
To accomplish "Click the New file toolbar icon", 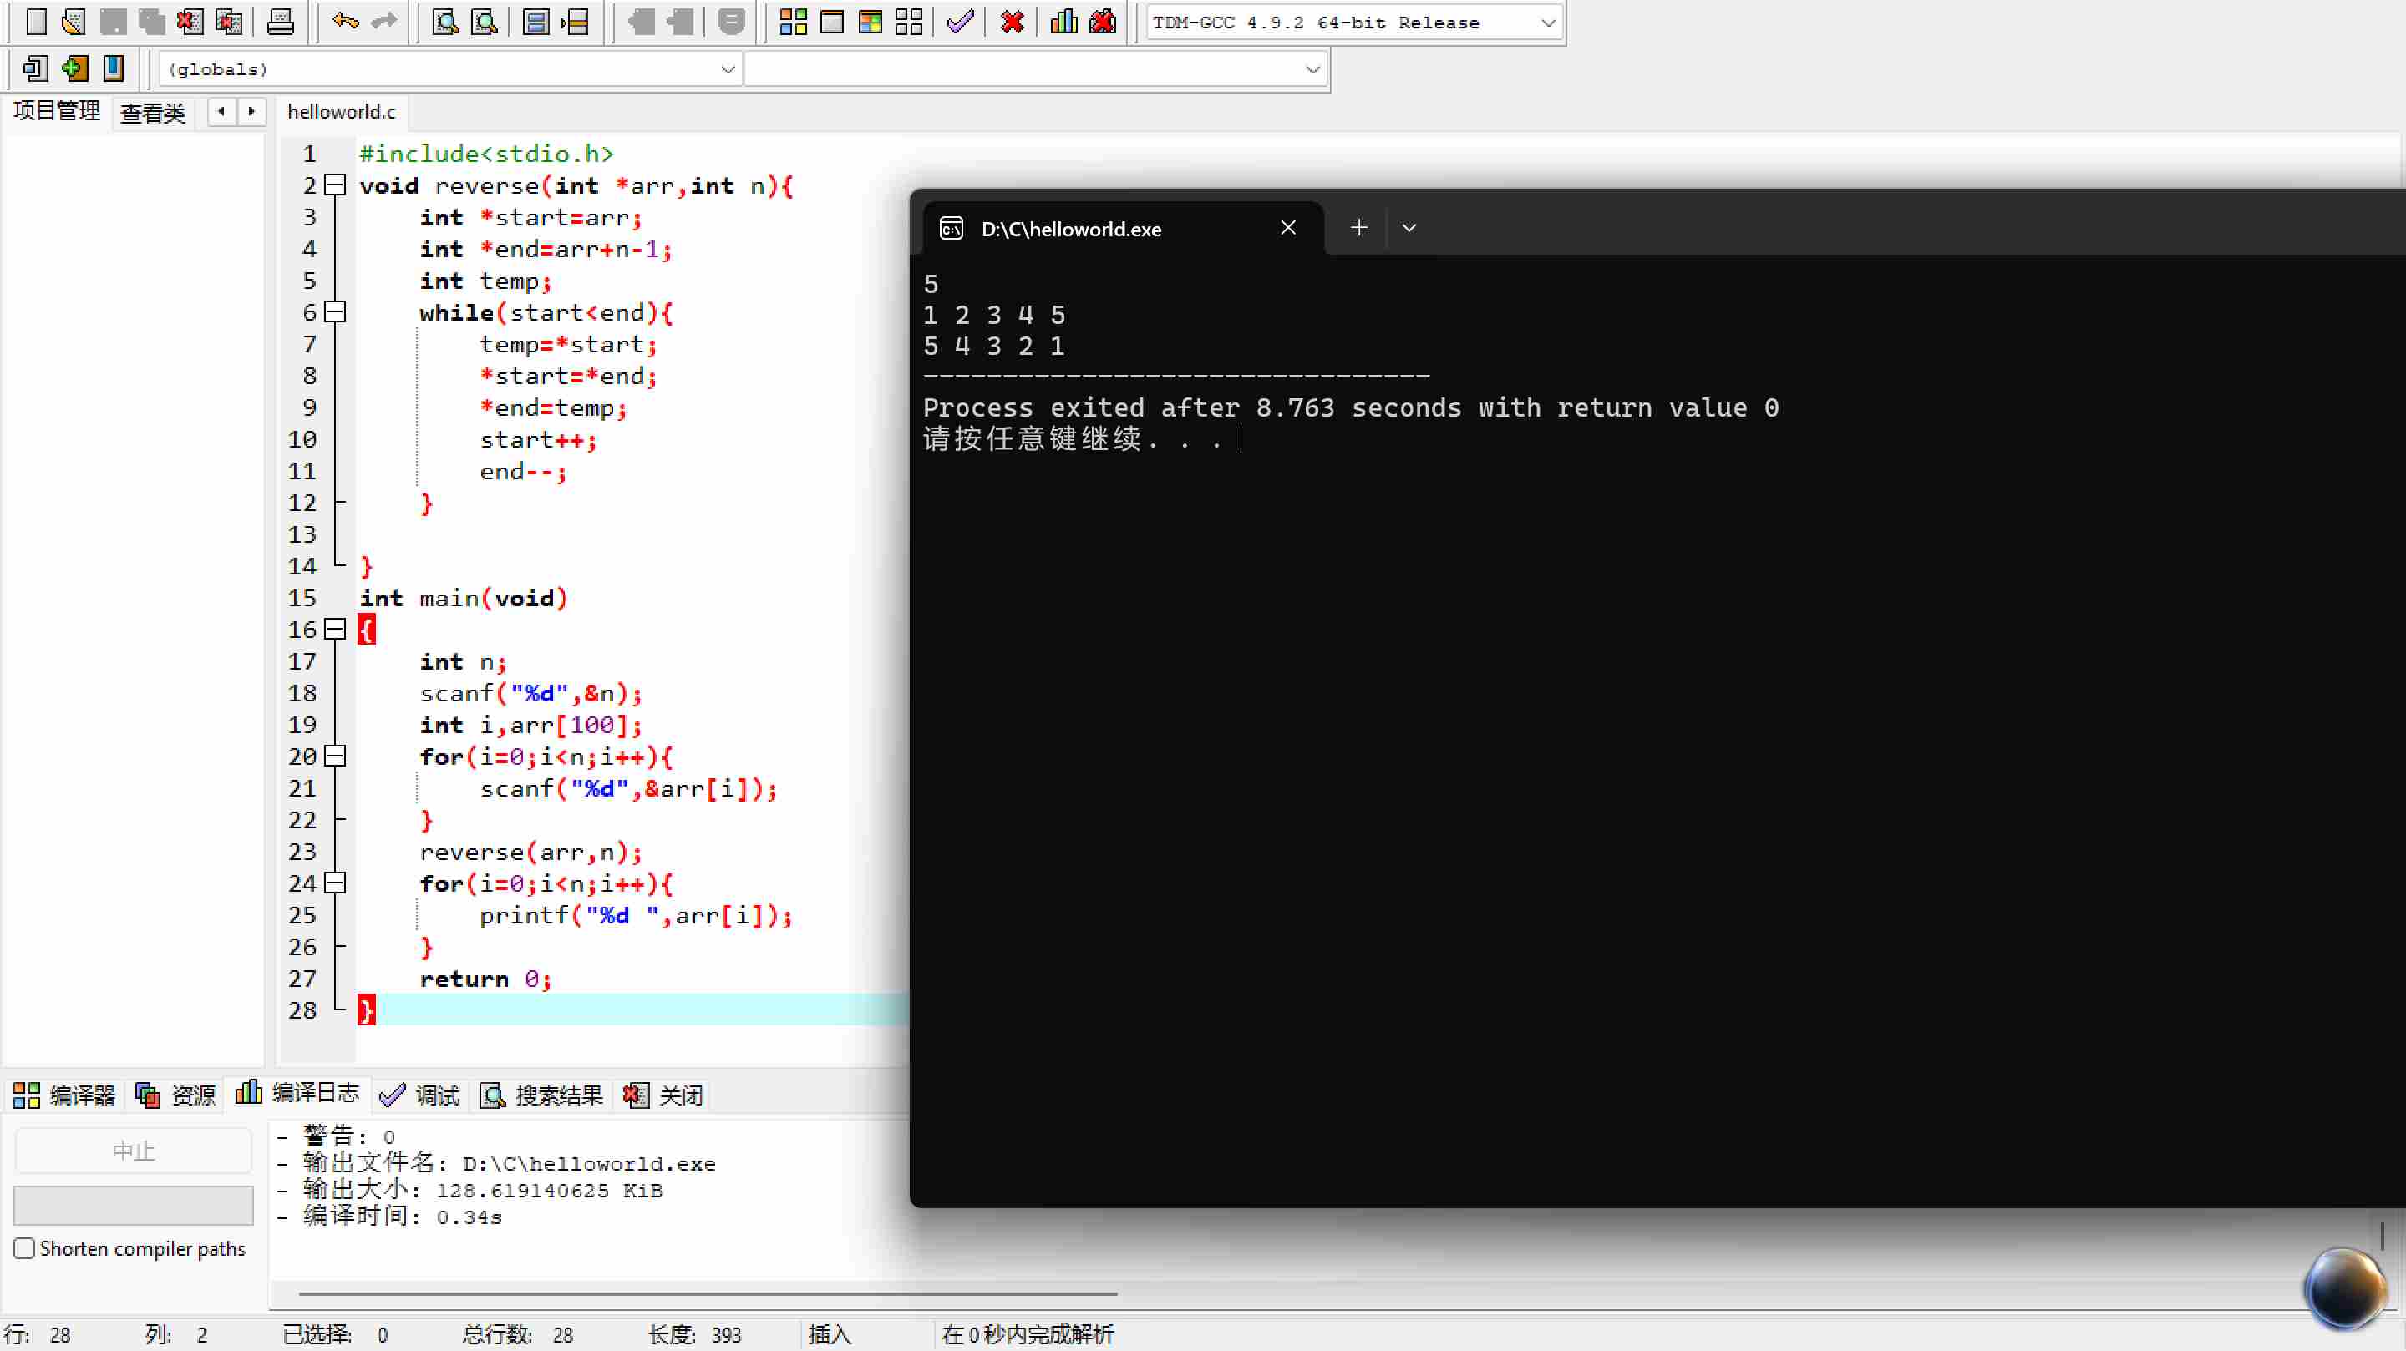I will click(x=35, y=22).
